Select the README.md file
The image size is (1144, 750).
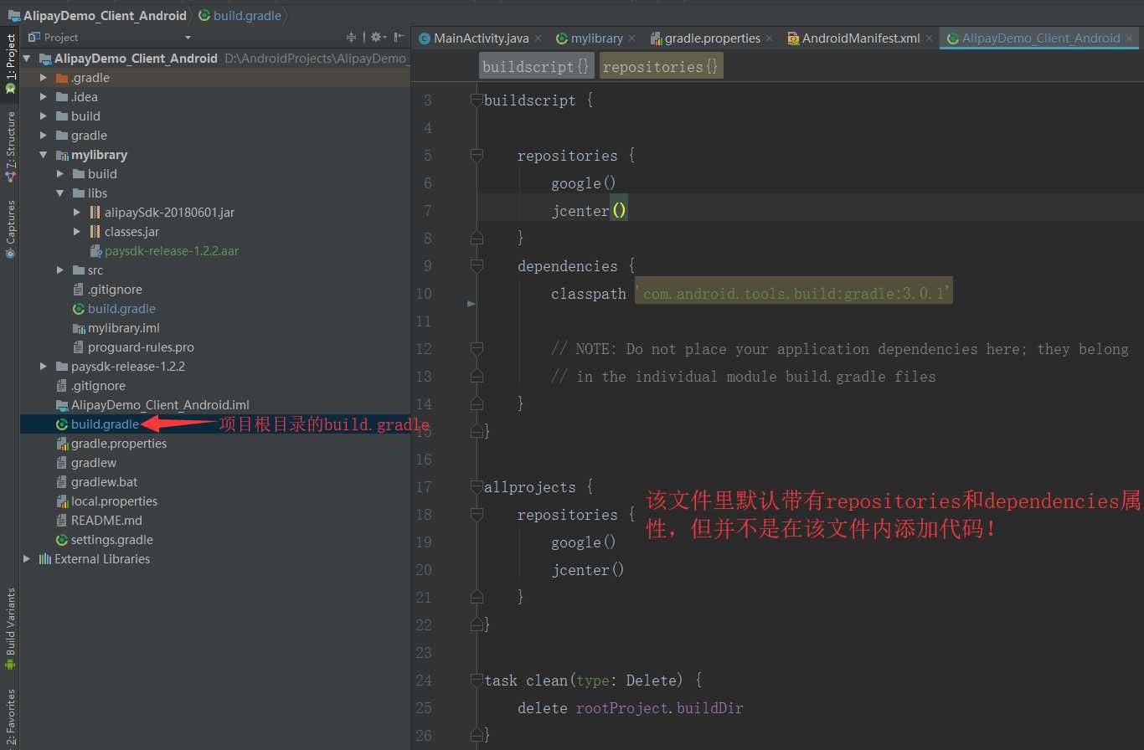click(106, 521)
